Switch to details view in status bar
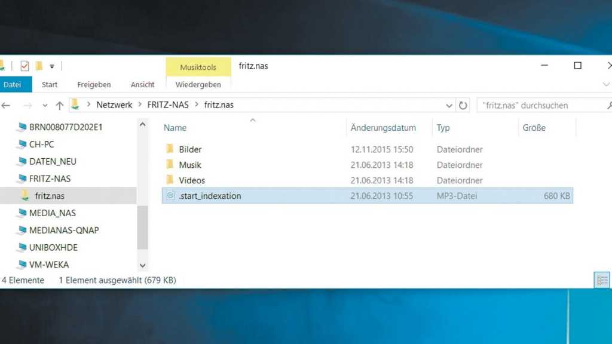 602,279
